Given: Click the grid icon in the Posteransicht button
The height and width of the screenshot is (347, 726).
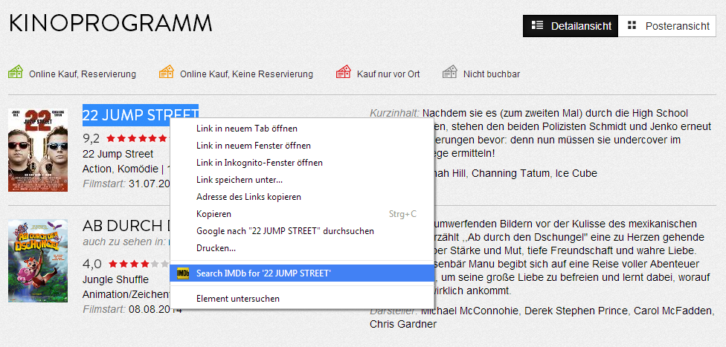Looking at the screenshot, I should pyautogui.click(x=632, y=25).
